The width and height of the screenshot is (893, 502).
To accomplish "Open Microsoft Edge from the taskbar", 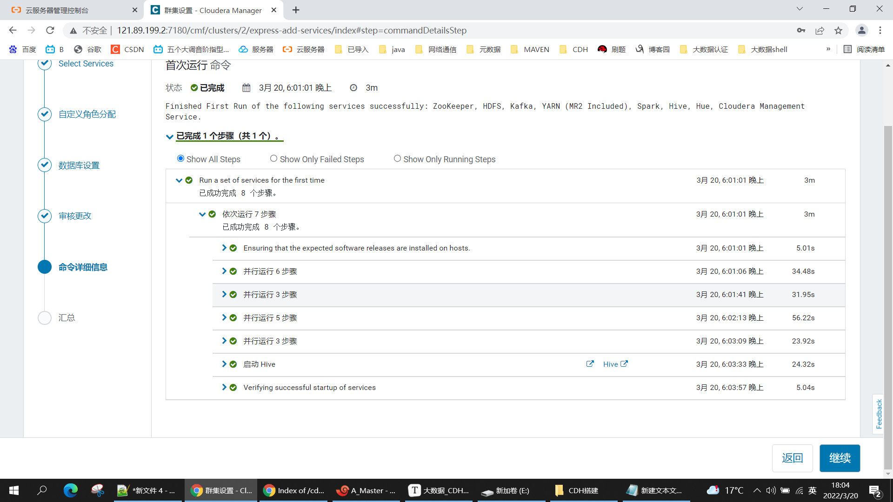I will coord(70,490).
